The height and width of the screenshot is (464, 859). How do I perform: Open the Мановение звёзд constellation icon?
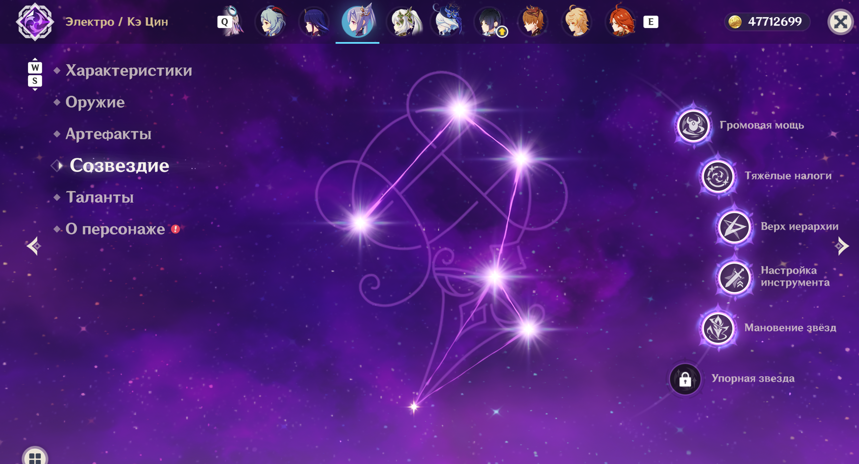point(718,329)
